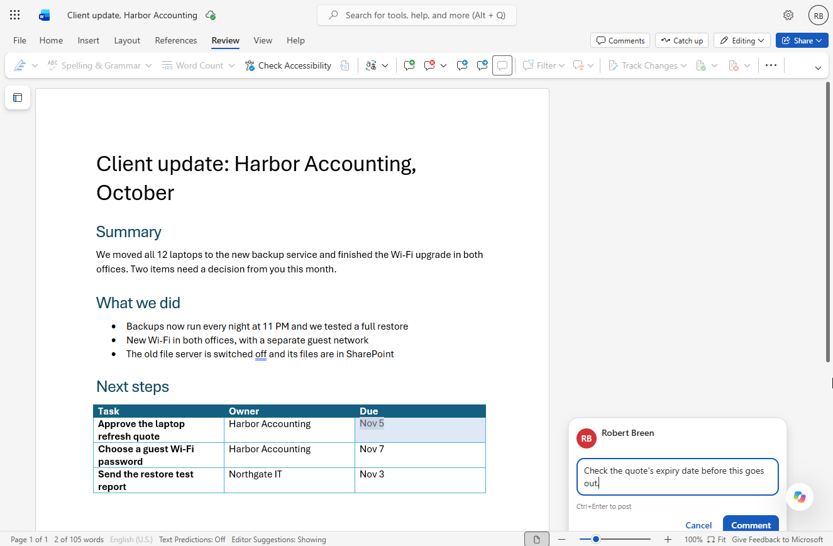Click Give Feedback to Microsoft

coord(777,539)
